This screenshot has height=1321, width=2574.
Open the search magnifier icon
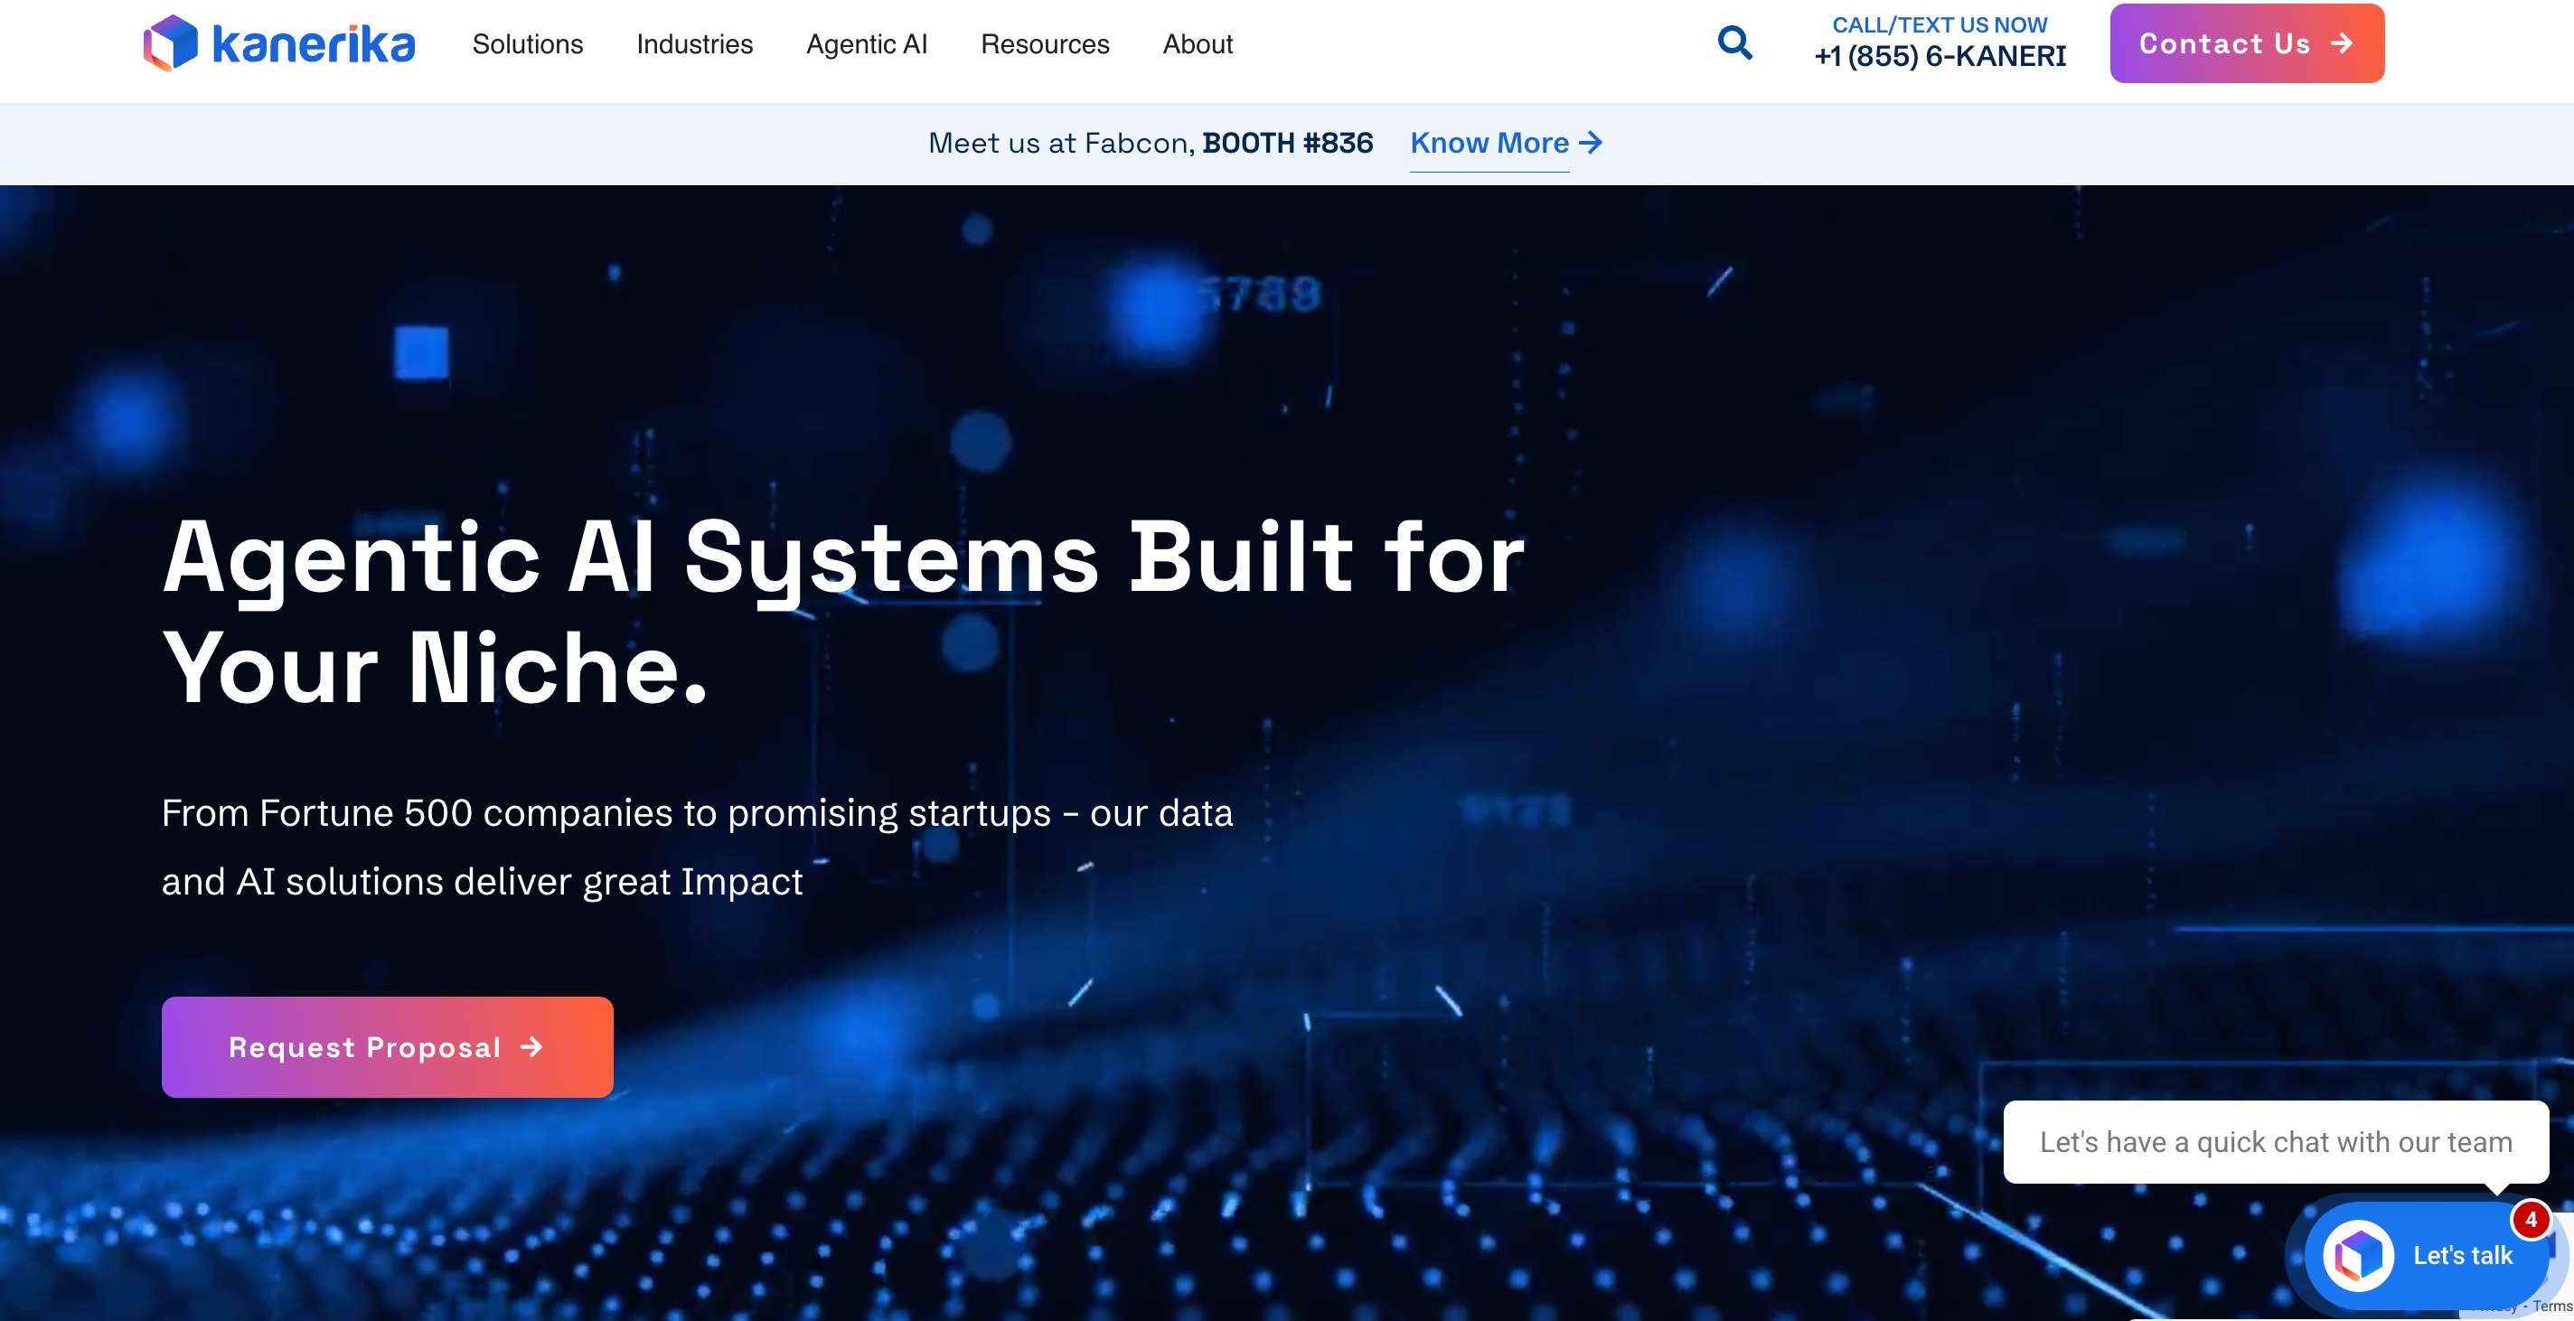click(1734, 43)
